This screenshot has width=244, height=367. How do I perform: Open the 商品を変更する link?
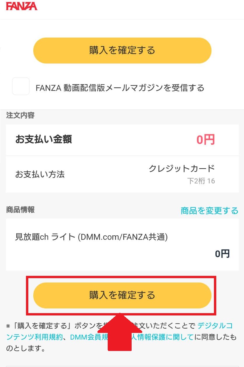point(209,211)
